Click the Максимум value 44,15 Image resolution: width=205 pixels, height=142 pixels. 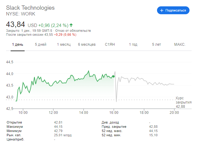[58, 127]
